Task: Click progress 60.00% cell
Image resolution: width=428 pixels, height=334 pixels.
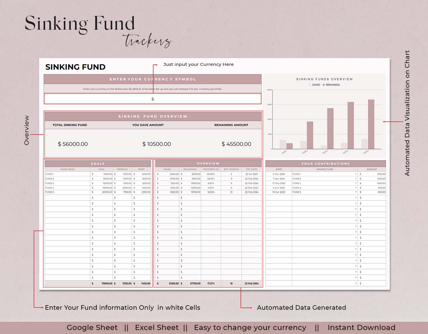Action: pos(211,174)
